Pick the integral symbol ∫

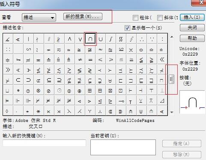pyautogui.click(x=111, y=39)
